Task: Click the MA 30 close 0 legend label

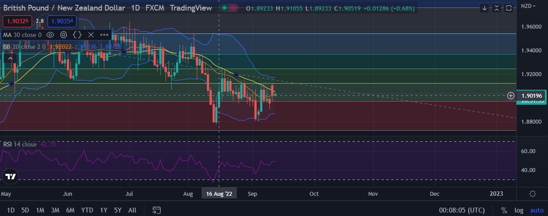Action: coord(22,35)
